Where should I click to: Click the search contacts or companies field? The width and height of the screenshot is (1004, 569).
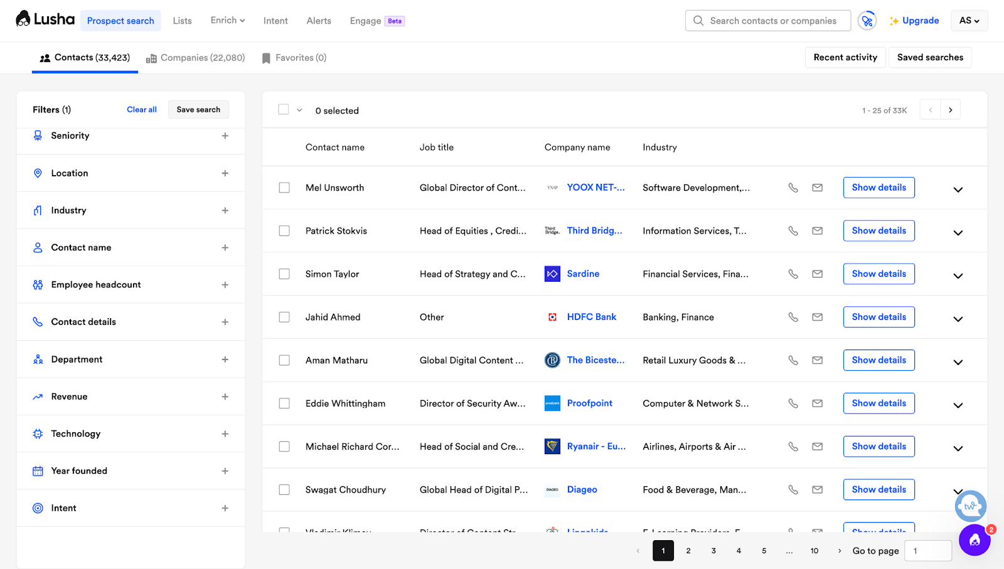pyautogui.click(x=768, y=21)
